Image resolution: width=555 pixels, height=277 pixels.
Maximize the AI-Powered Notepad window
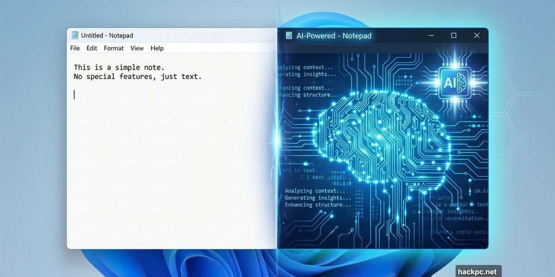(454, 36)
